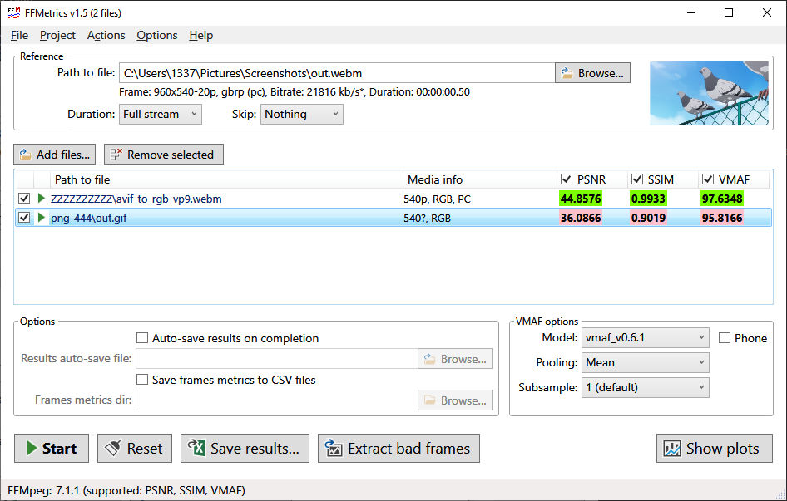The height and width of the screenshot is (501, 787).
Task: Click the FFMetrics app icon in title bar
Action: point(14,13)
